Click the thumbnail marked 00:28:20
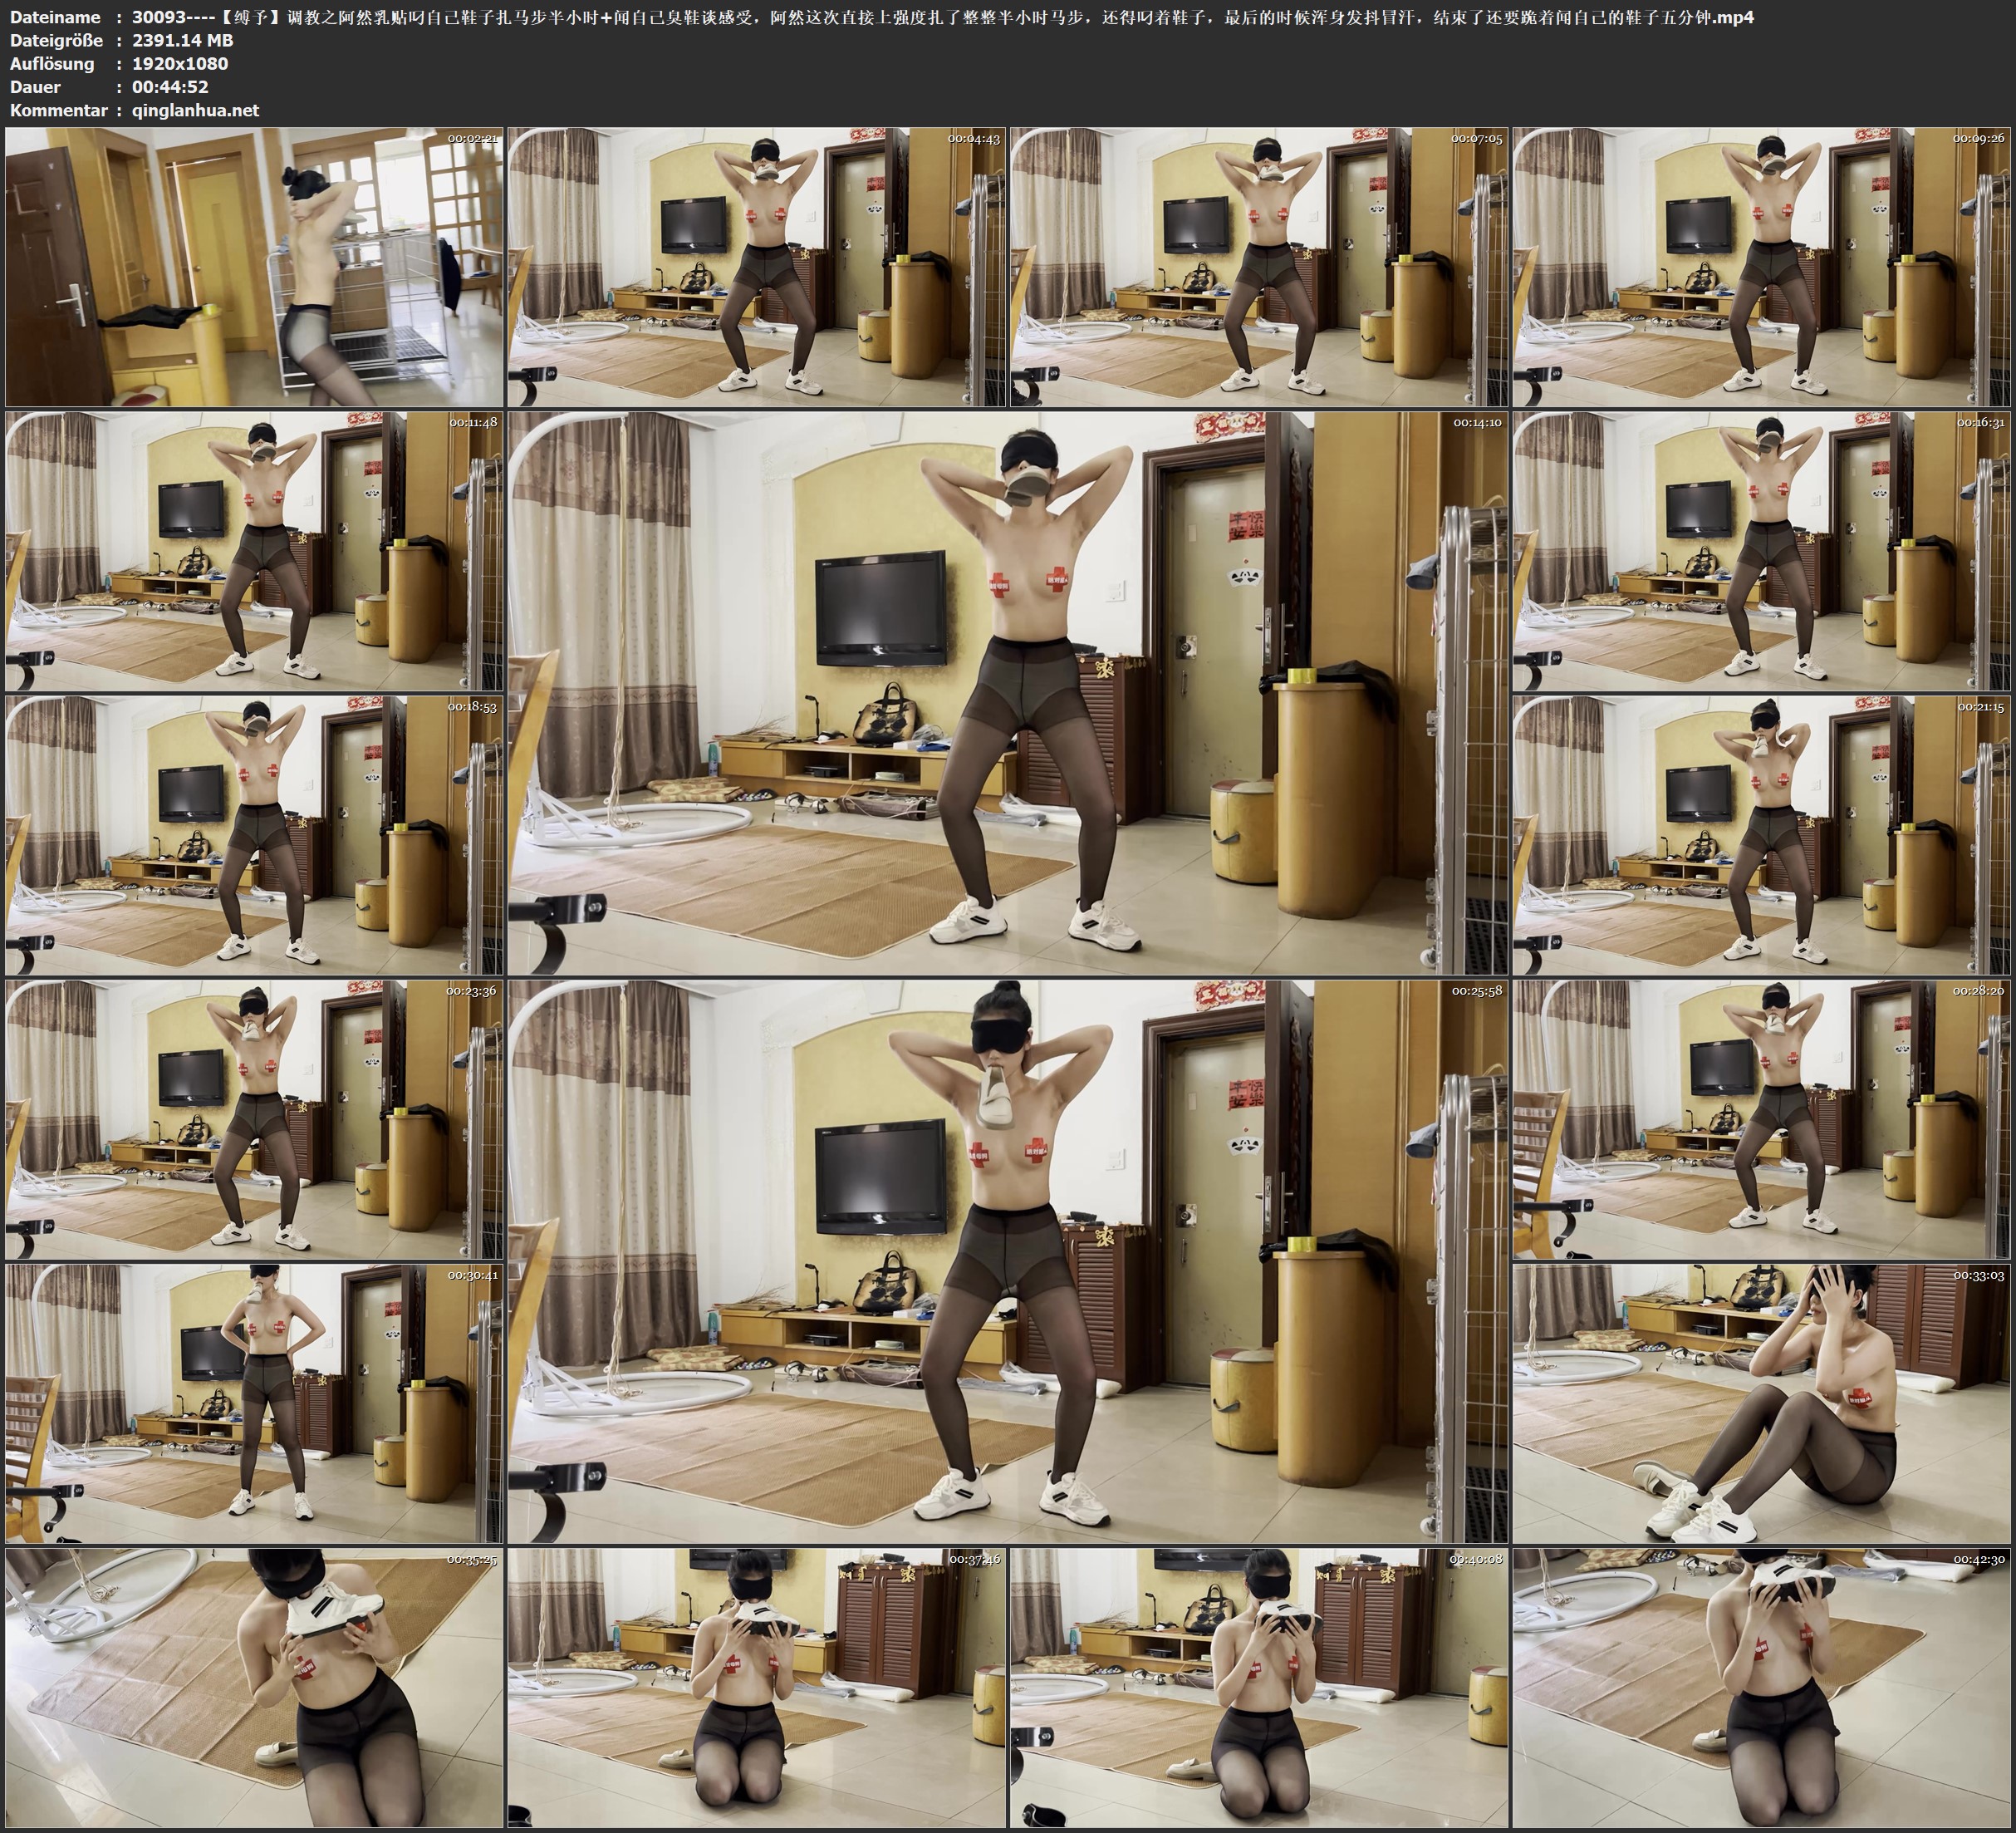 1761,1118
